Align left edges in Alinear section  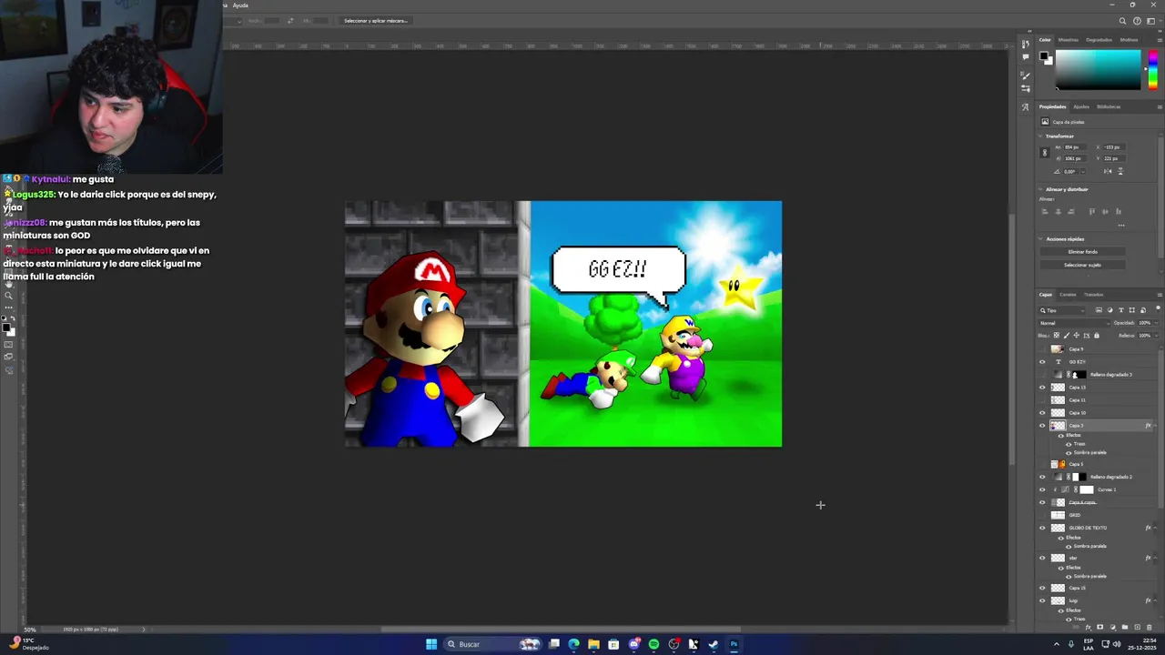pyautogui.click(x=1045, y=211)
